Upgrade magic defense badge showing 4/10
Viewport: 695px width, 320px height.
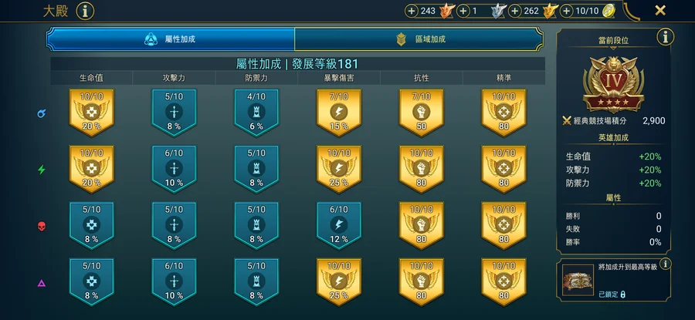pos(256,113)
